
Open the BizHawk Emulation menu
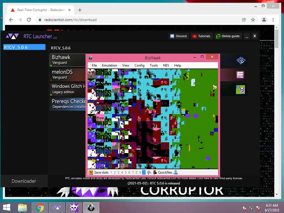point(109,65)
